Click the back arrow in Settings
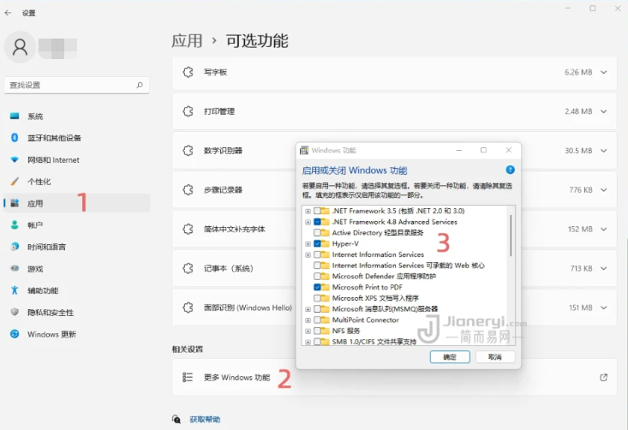Viewport: 628px width, 430px height. (x=8, y=13)
